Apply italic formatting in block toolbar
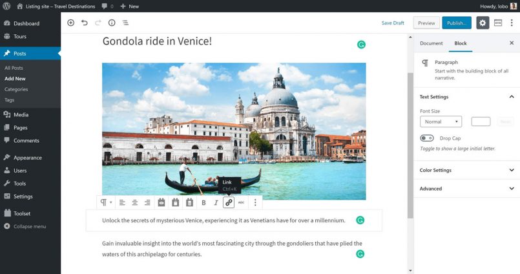This screenshot has width=520, height=274. click(216, 203)
